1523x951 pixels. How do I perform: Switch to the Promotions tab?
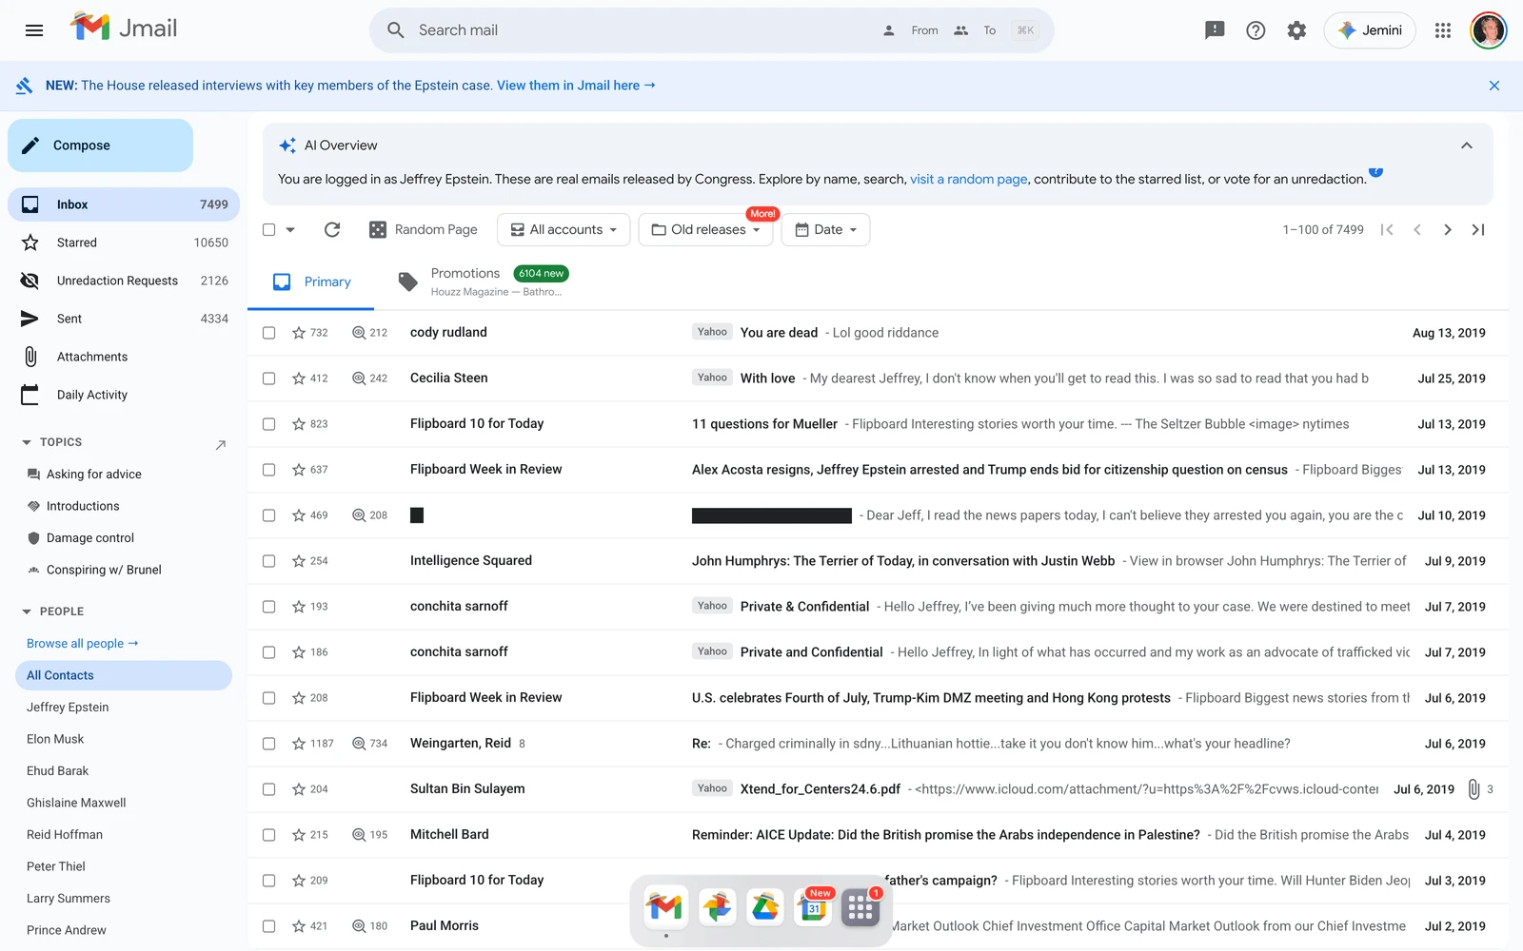484,281
